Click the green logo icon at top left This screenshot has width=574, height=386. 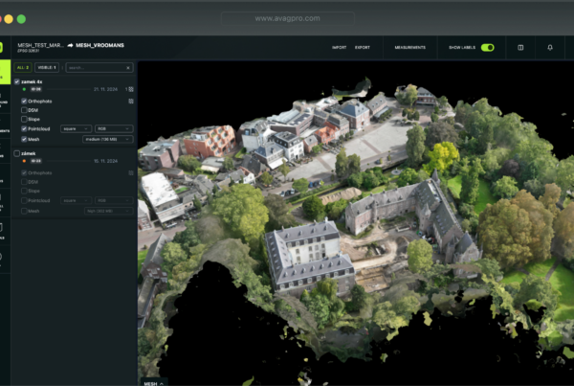coord(2,47)
